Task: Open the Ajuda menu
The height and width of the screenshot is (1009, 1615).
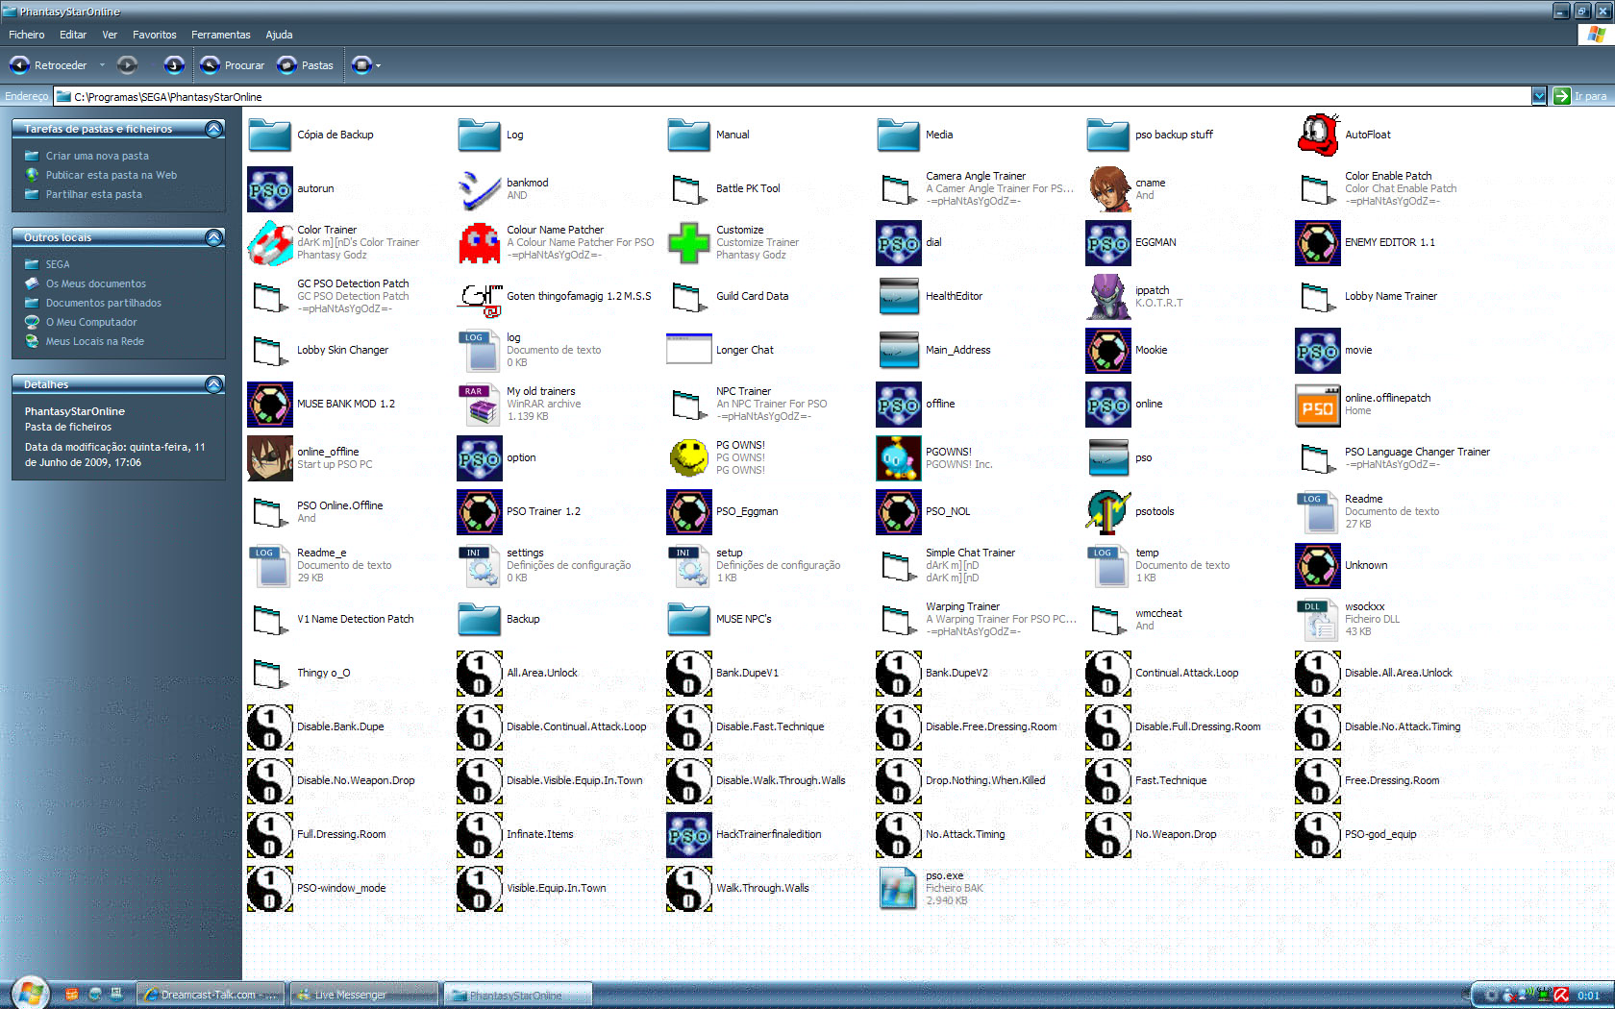Action: coord(279,35)
